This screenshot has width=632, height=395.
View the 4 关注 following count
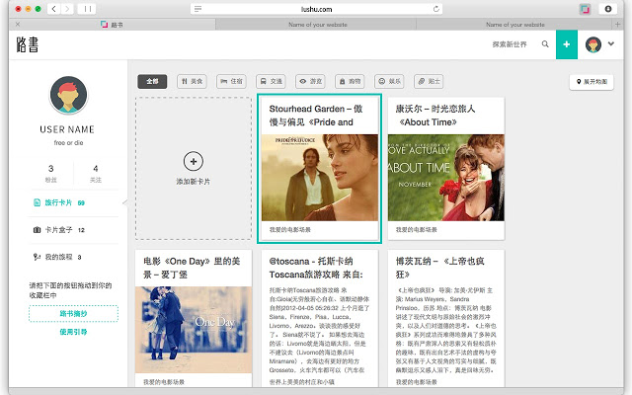[x=96, y=174]
